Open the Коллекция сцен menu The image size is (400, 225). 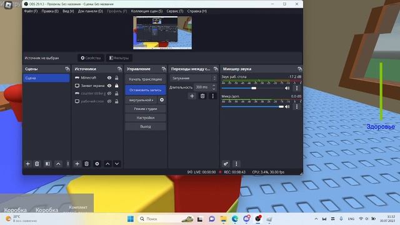click(147, 11)
